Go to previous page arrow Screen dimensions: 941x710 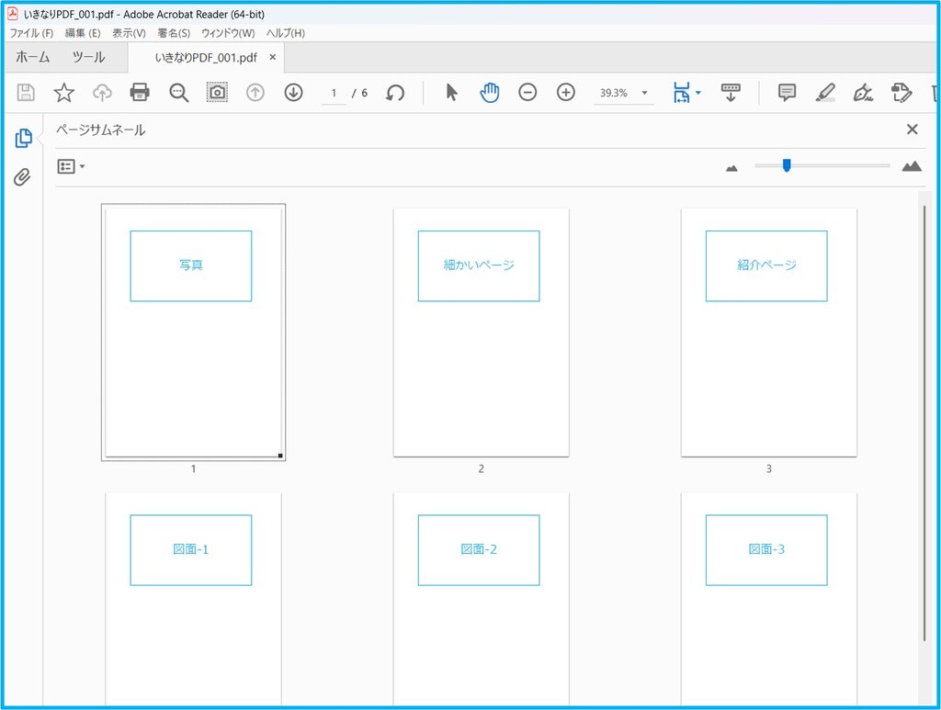(x=255, y=93)
